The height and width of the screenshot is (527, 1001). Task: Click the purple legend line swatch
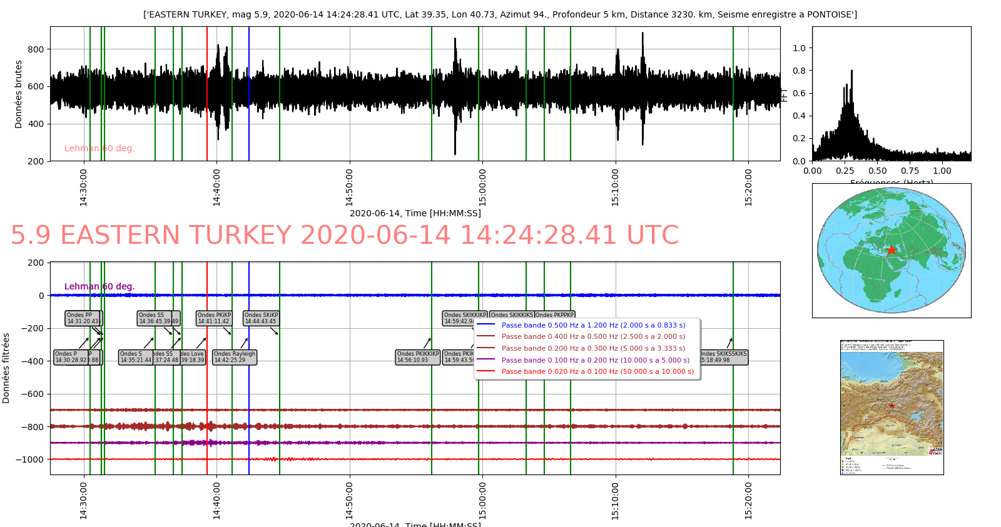point(486,360)
